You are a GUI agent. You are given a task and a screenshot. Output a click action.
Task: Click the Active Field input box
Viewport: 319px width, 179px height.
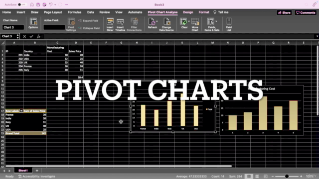point(54,27)
